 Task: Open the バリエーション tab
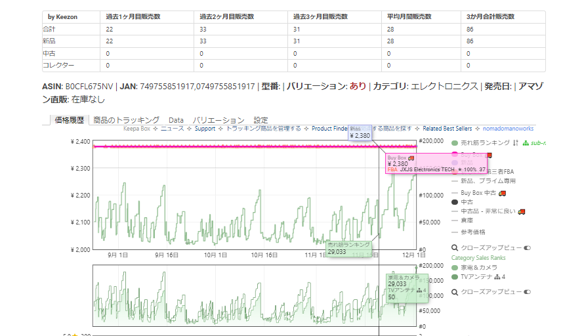pyautogui.click(x=219, y=120)
